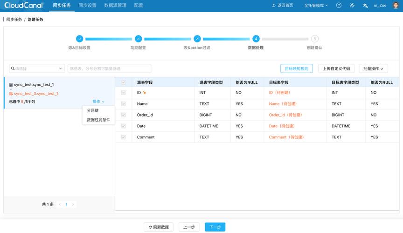Click the CloudCanal logo
The image size is (403, 233).
point(24,5)
